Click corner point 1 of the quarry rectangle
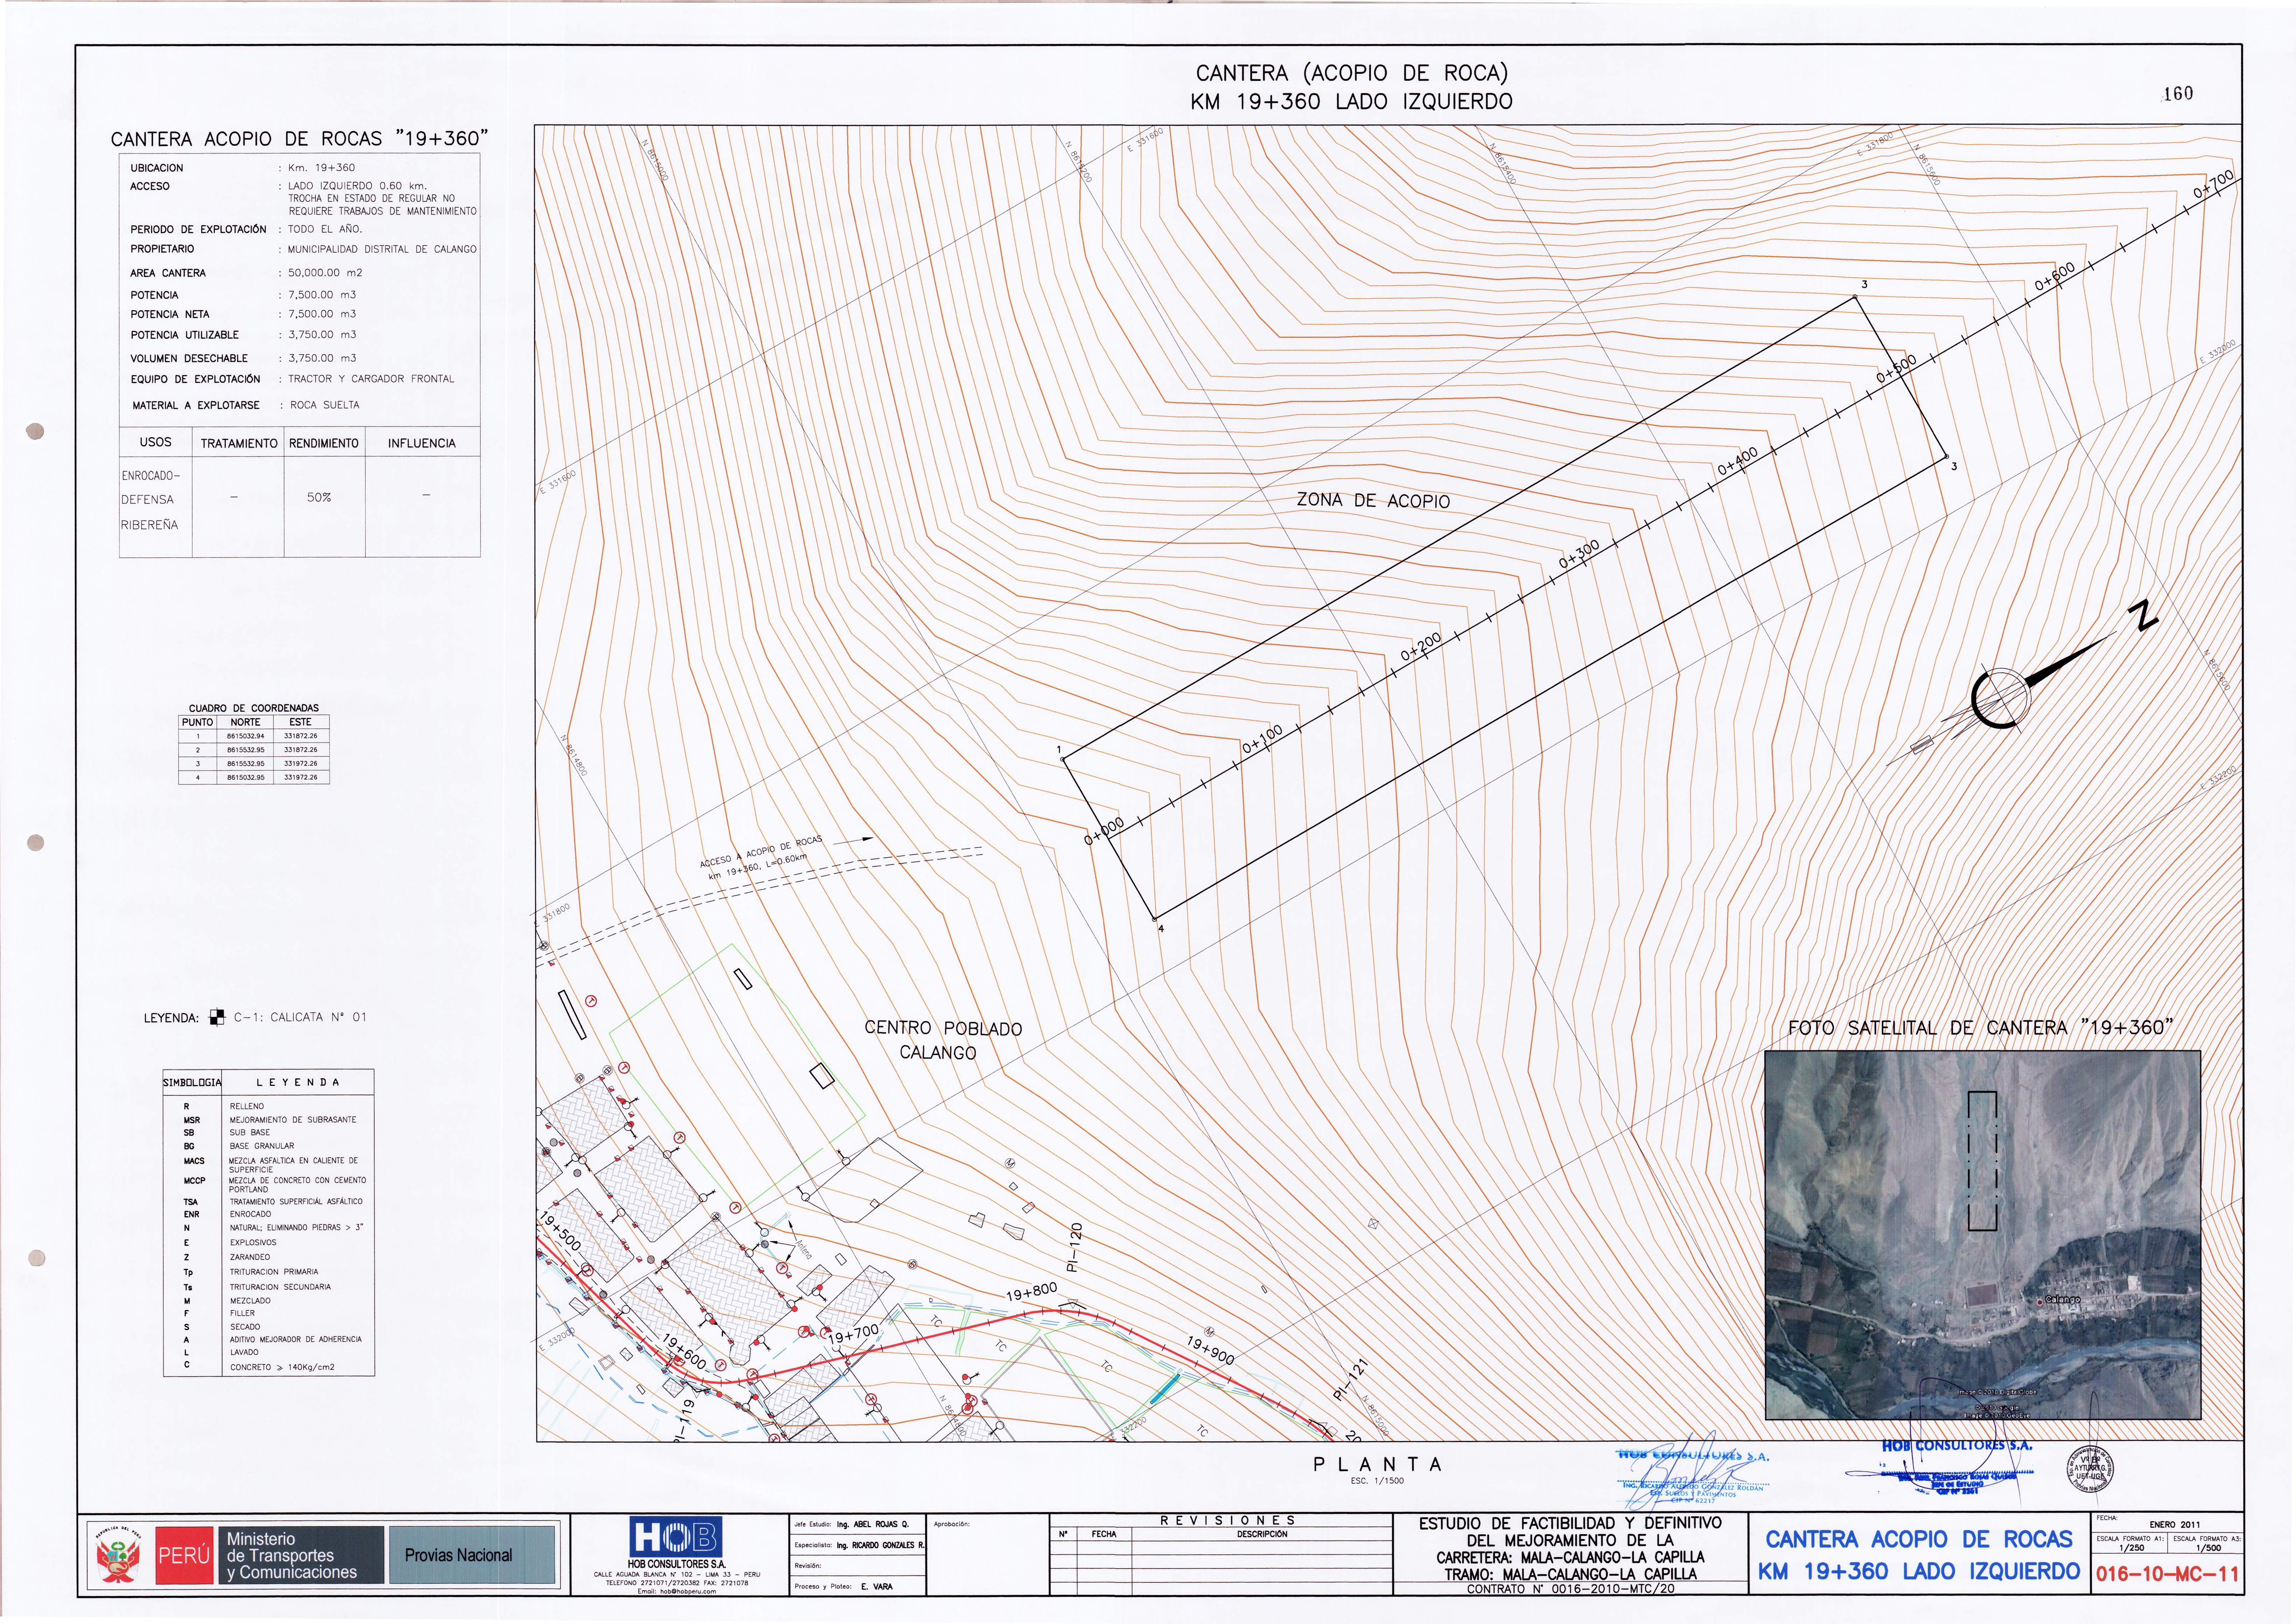Viewport: 2296px width, 1624px height. click(1062, 760)
